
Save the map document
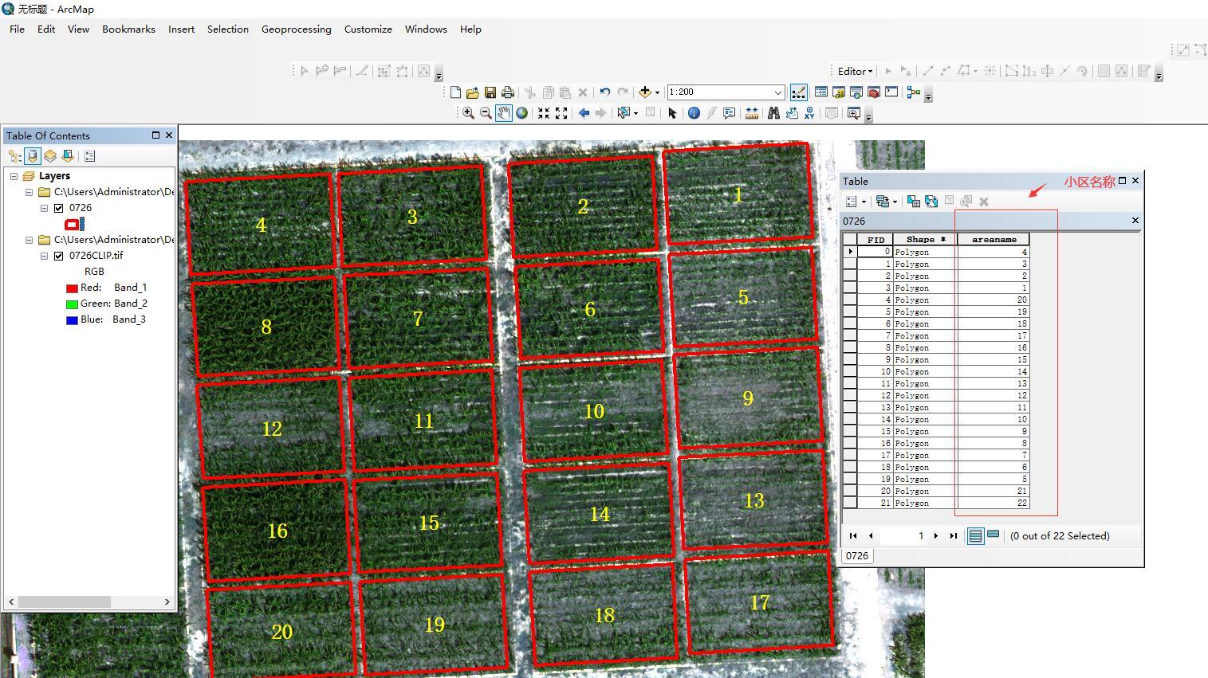490,92
